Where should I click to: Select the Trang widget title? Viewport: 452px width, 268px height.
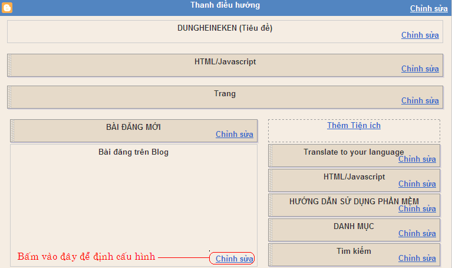[225, 94]
